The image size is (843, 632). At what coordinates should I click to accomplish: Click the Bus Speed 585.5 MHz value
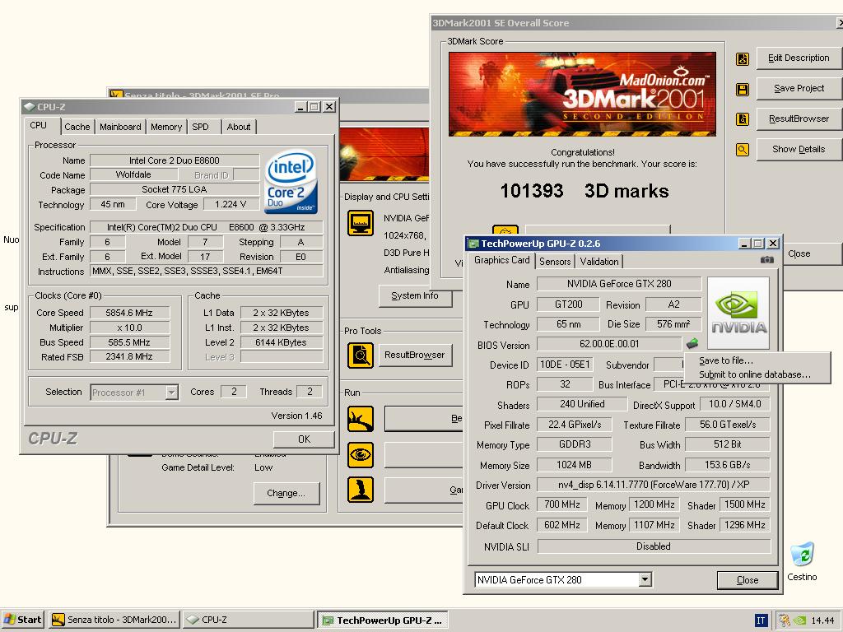tap(129, 342)
